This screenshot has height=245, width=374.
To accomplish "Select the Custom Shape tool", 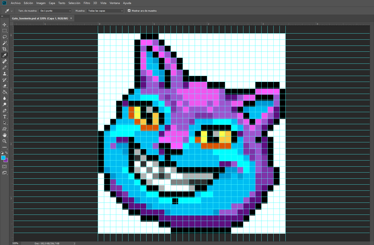I will pos(5,129).
